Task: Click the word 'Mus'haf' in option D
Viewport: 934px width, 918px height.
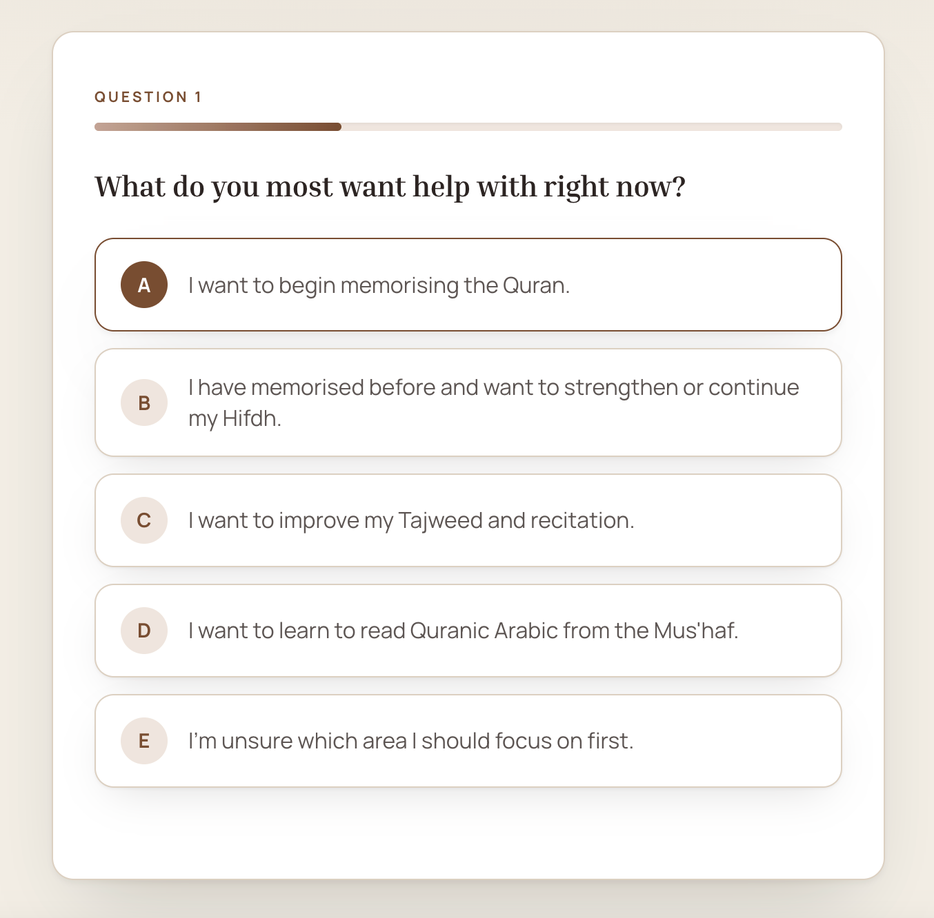Action: coord(694,631)
